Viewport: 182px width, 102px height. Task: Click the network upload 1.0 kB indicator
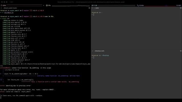pos(179,5)
